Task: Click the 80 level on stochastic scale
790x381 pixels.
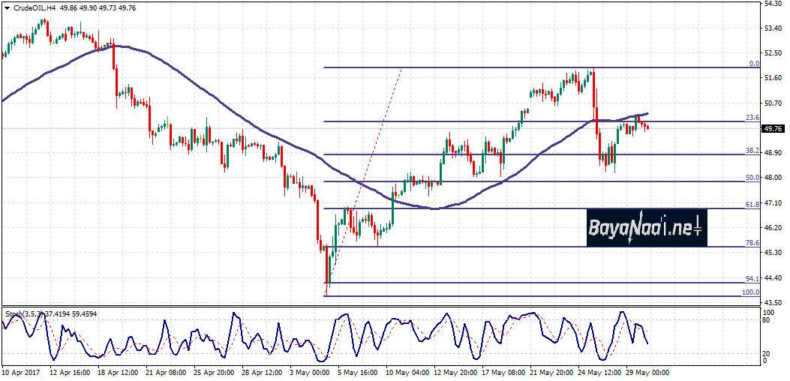Action: click(x=767, y=319)
